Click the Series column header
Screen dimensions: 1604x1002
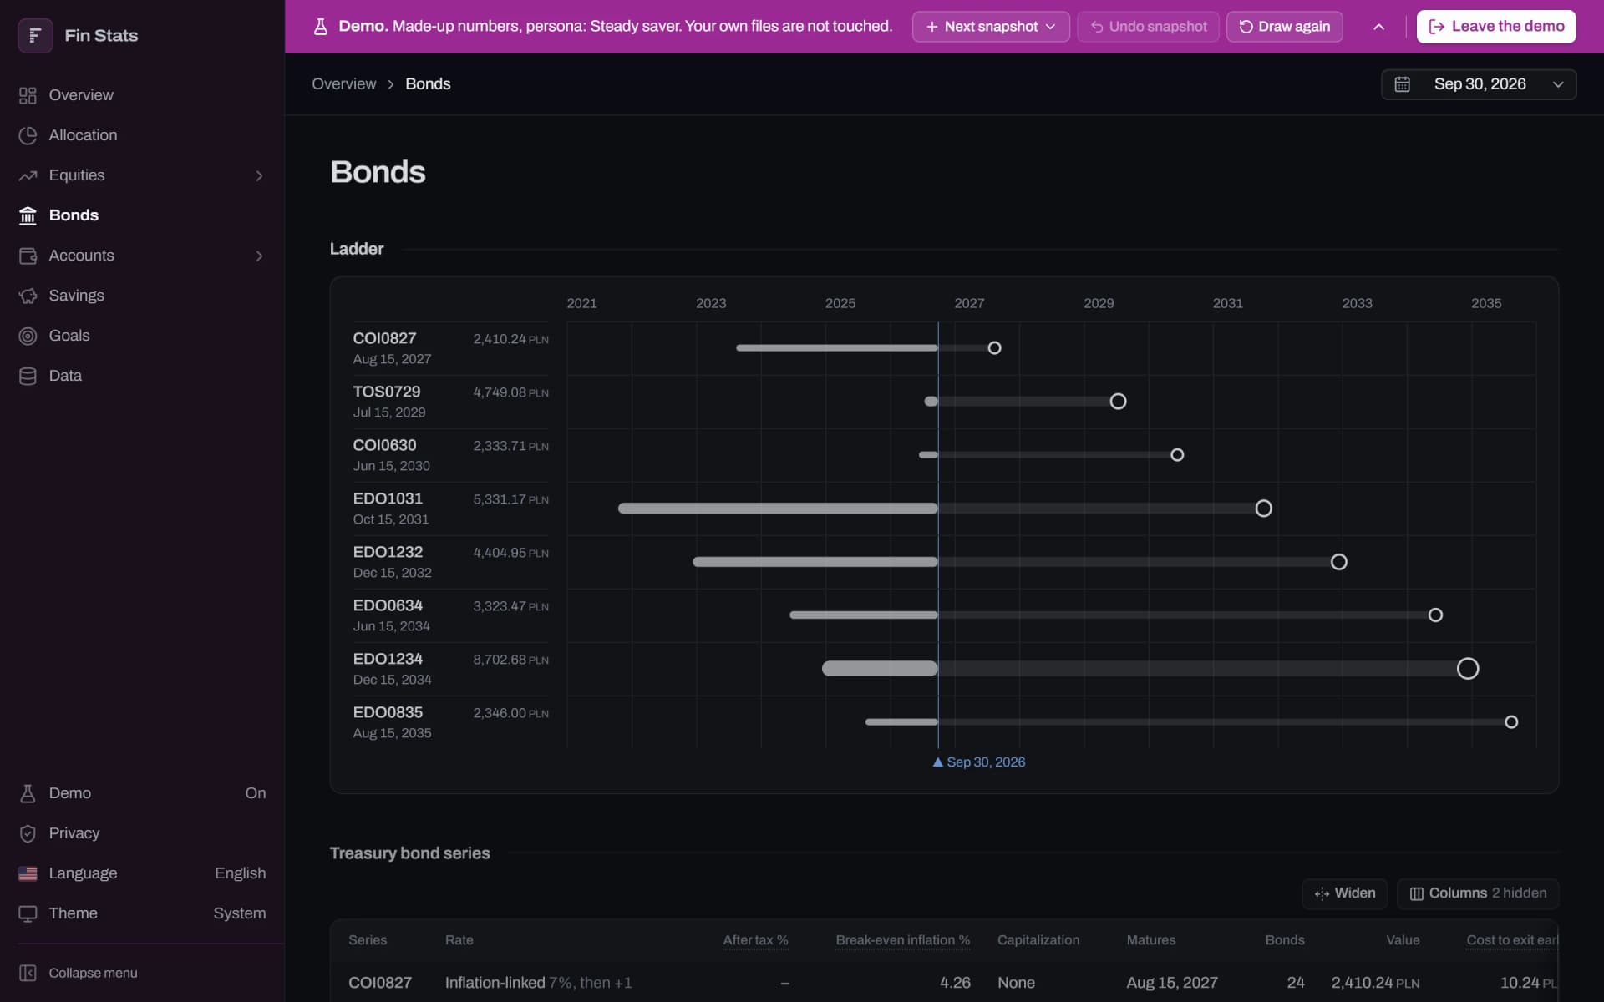coord(368,940)
